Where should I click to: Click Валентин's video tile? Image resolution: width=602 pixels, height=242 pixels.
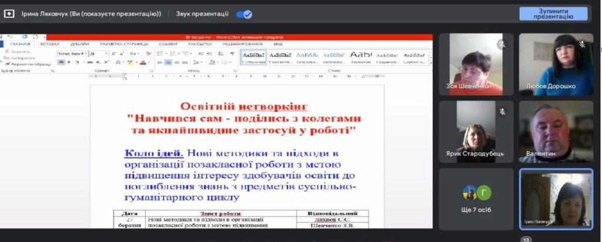click(556, 132)
